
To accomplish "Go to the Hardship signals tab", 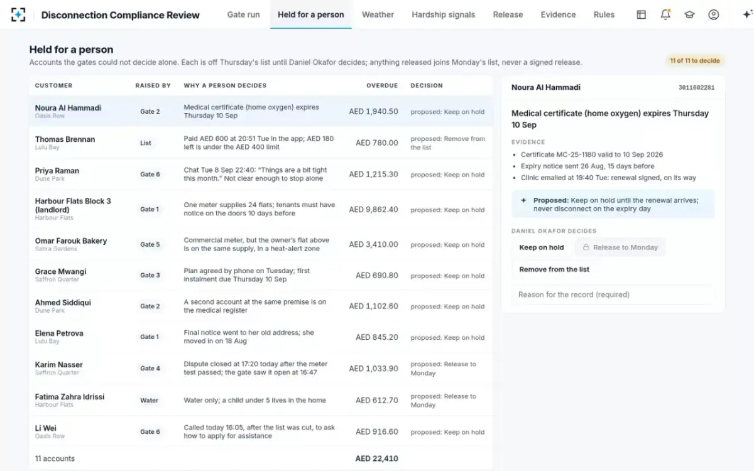I will [443, 14].
